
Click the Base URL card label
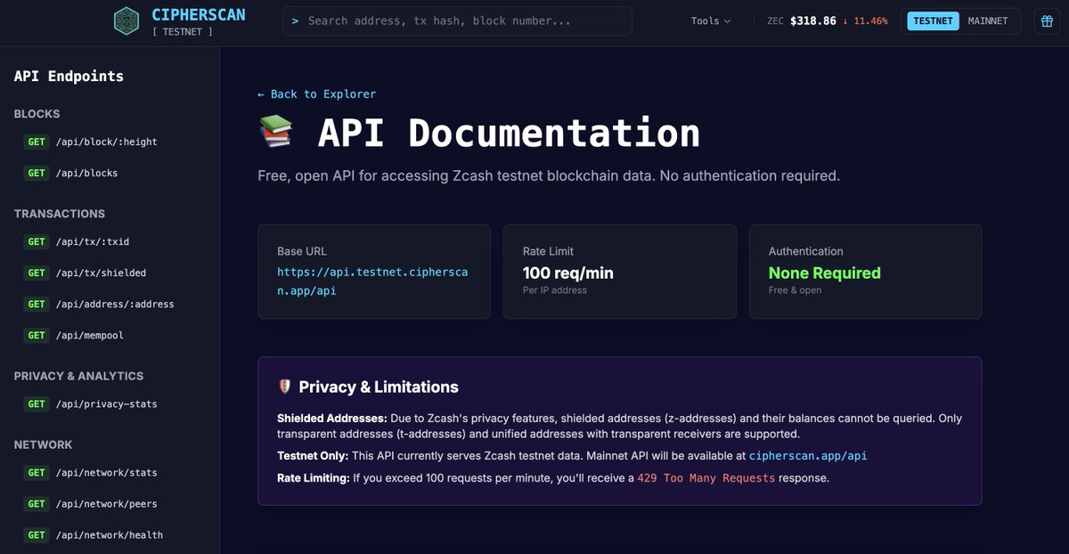click(302, 251)
